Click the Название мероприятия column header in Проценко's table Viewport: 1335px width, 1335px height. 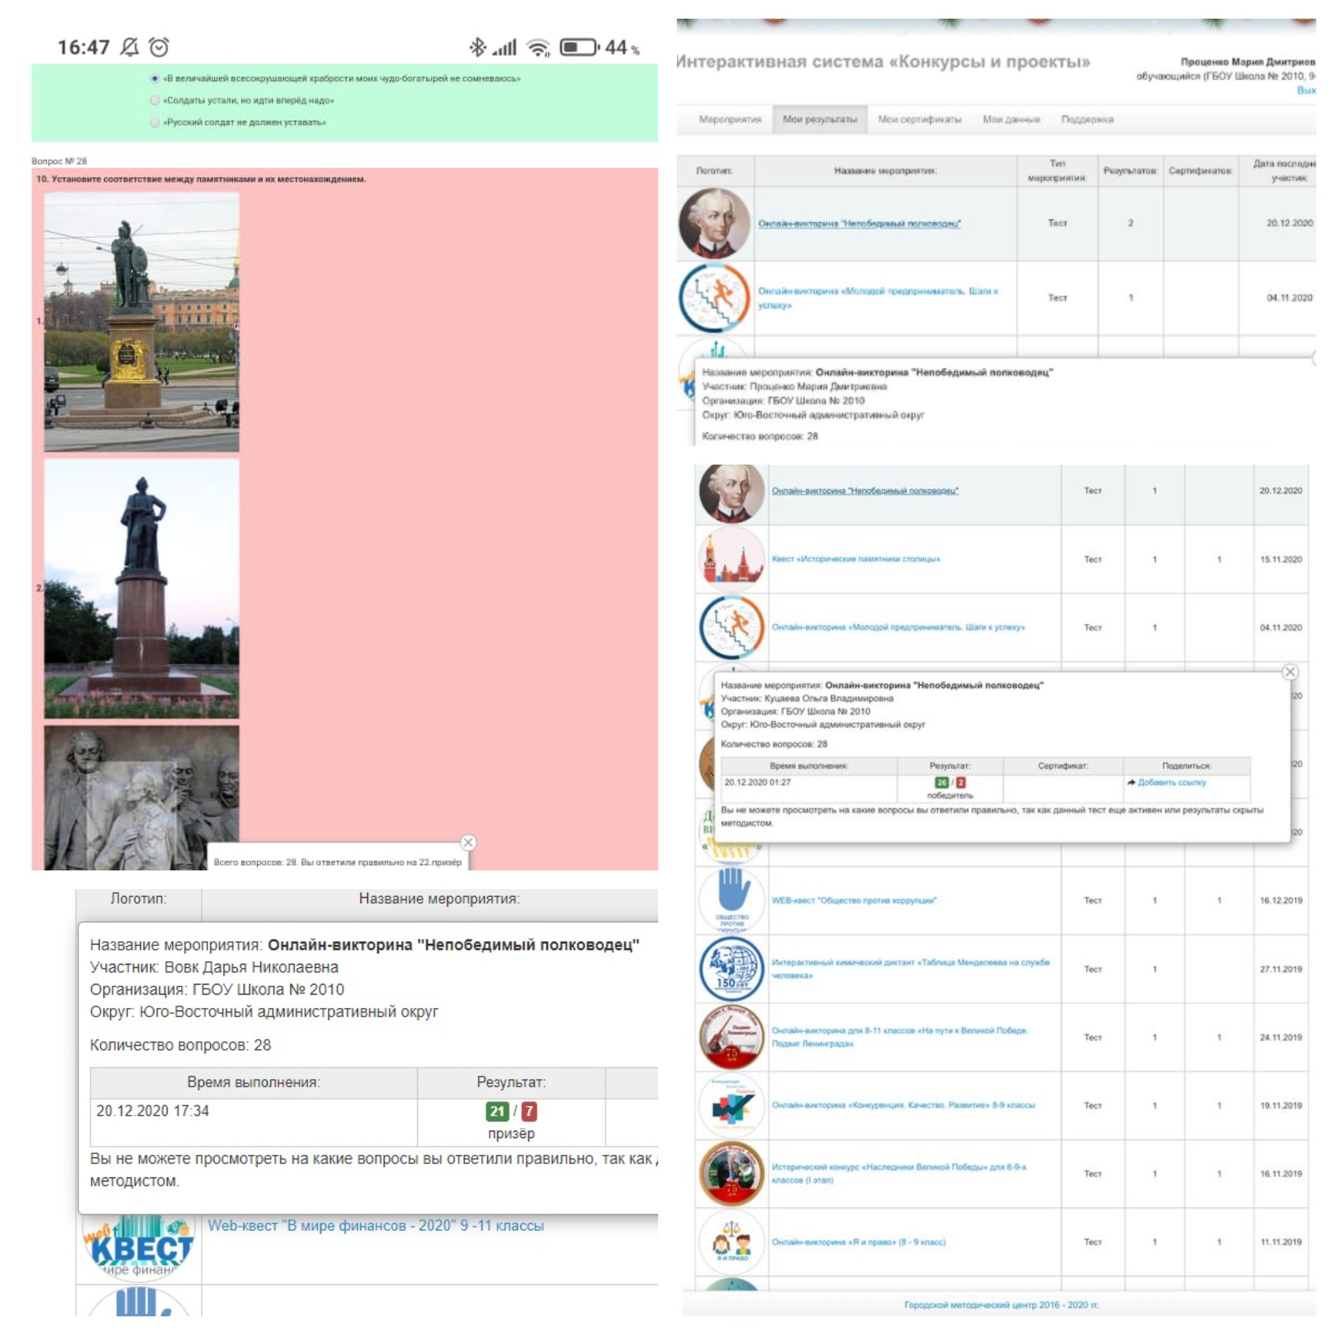[x=885, y=171]
